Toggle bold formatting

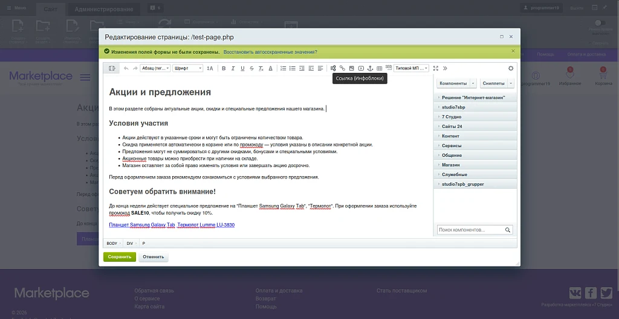click(x=224, y=68)
